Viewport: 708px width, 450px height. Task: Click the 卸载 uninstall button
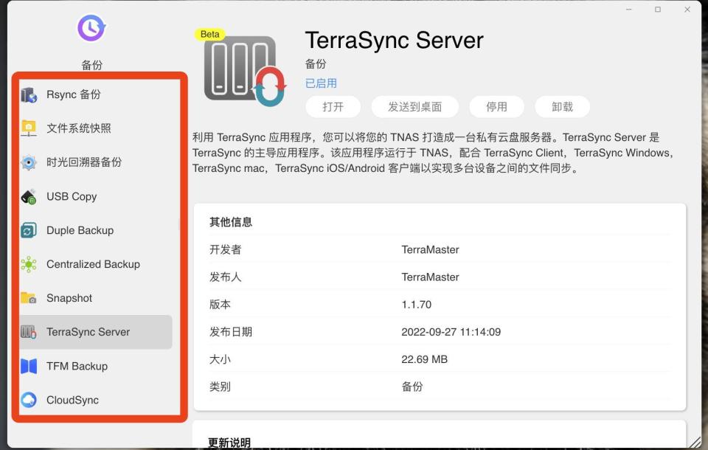pyautogui.click(x=562, y=107)
